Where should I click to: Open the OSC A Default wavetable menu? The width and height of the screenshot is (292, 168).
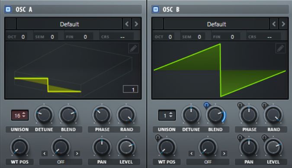pos(70,24)
